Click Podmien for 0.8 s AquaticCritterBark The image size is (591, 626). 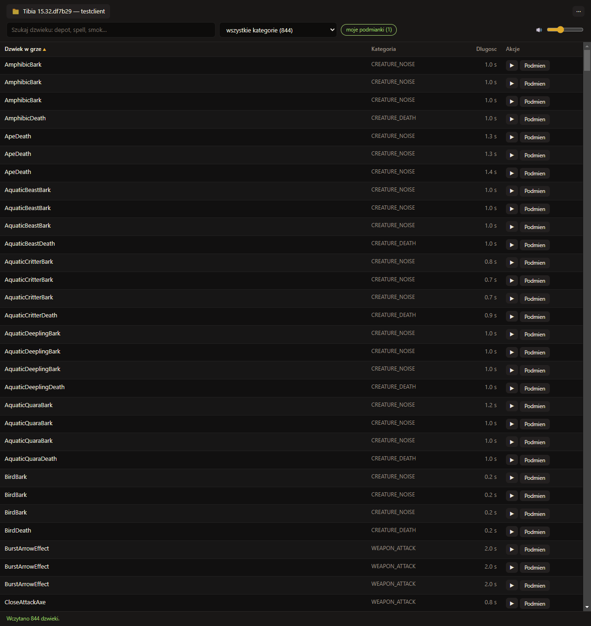click(535, 263)
